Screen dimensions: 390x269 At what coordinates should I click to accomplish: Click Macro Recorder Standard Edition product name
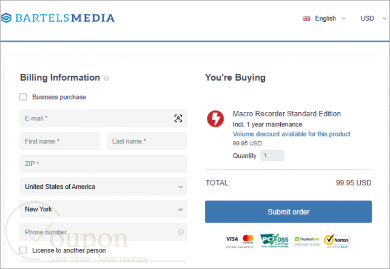point(286,114)
